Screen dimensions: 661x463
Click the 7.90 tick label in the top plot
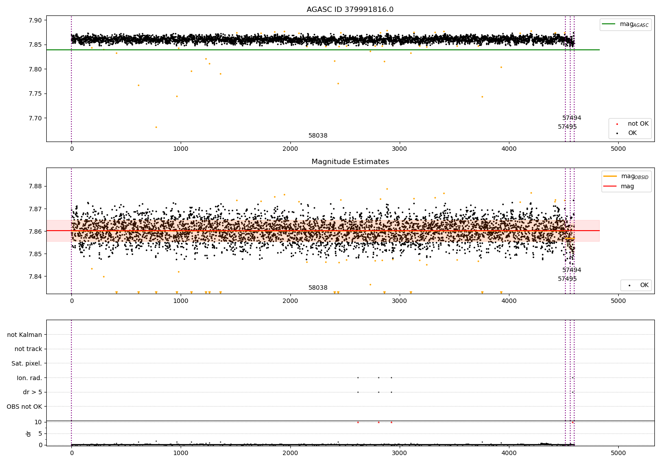pyautogui.click(x=35, y=20)
